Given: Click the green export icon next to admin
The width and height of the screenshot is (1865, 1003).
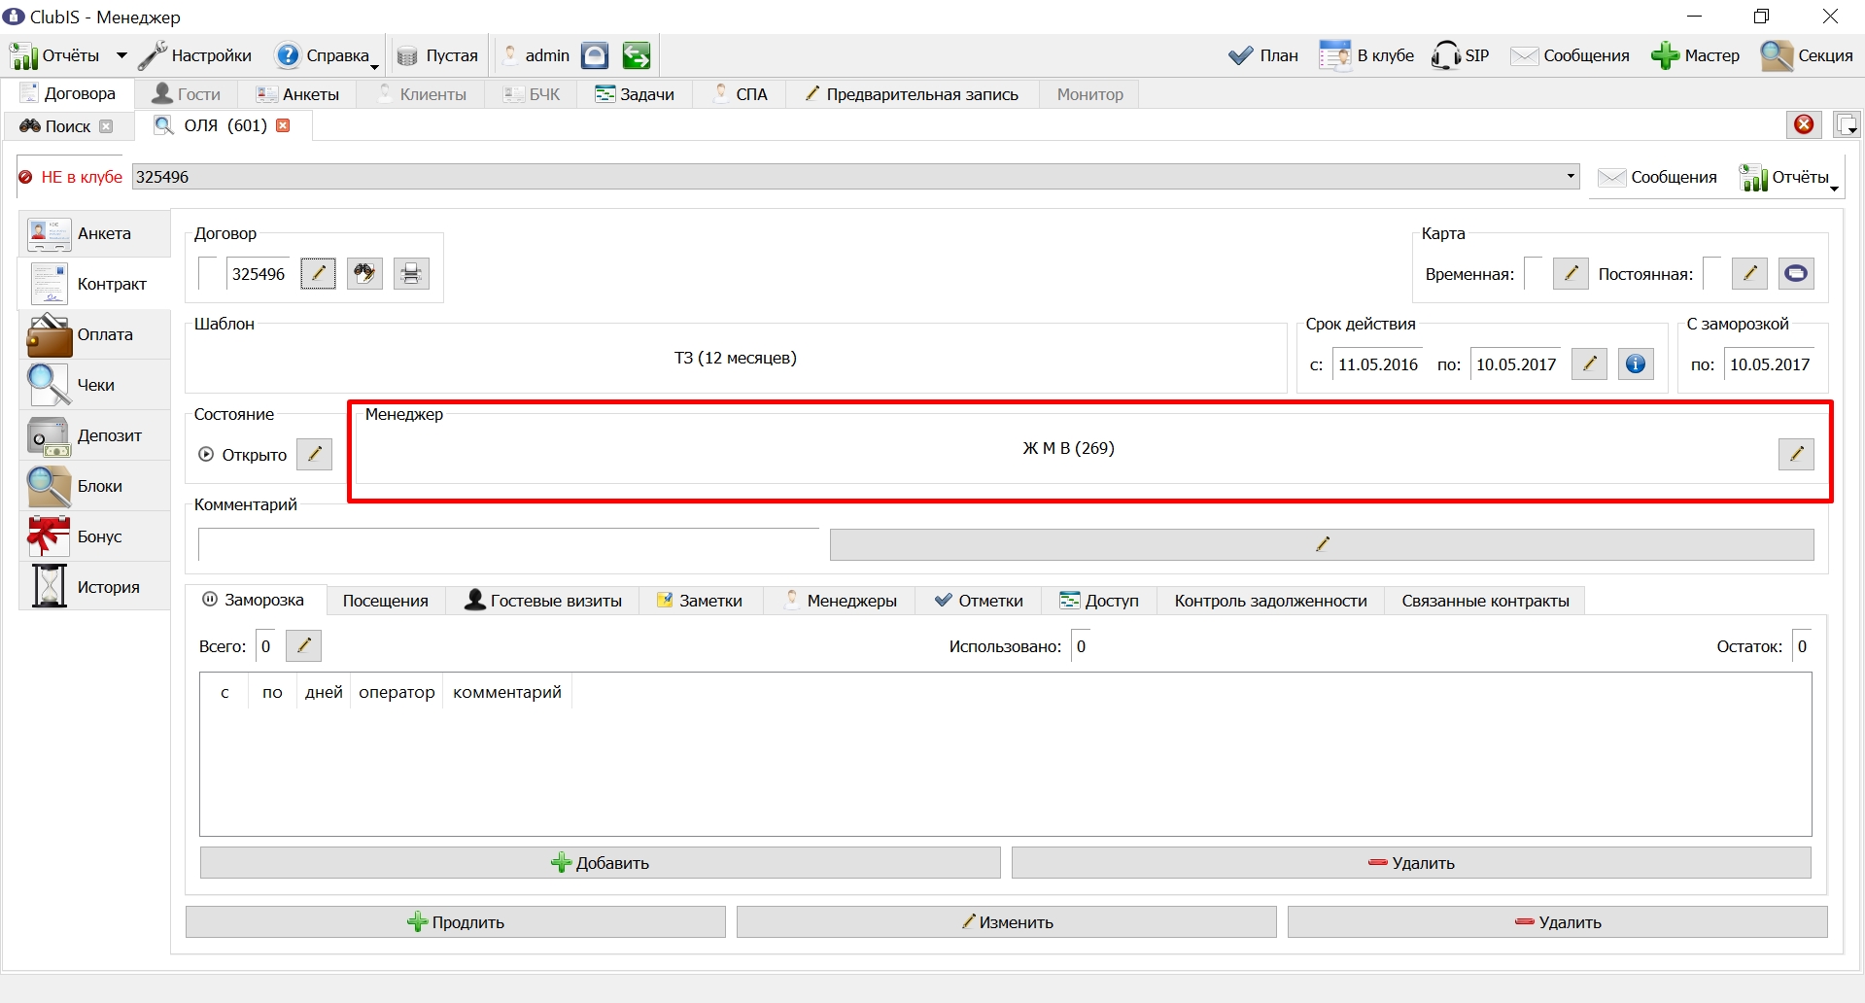Looking at the screenshot, I should [637, 55].
